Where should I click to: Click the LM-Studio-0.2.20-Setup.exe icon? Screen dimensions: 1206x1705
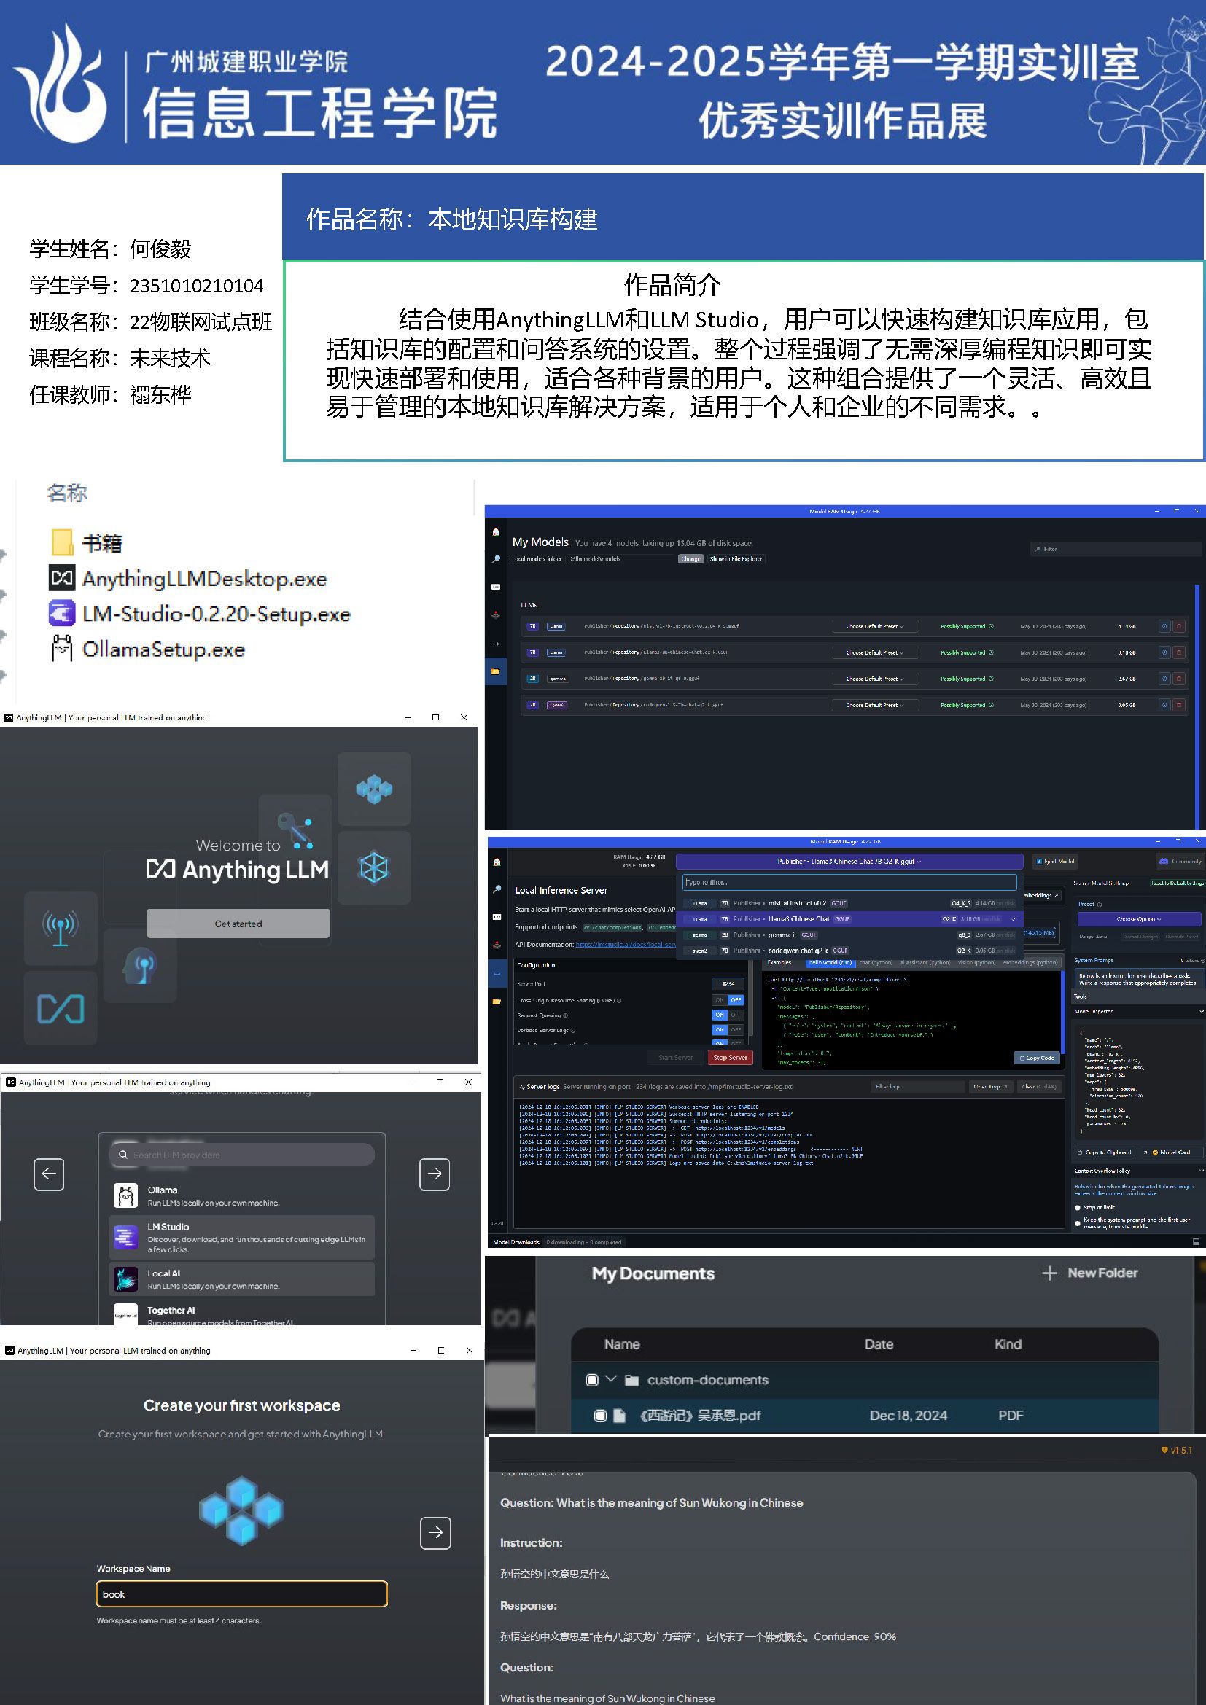62,613
